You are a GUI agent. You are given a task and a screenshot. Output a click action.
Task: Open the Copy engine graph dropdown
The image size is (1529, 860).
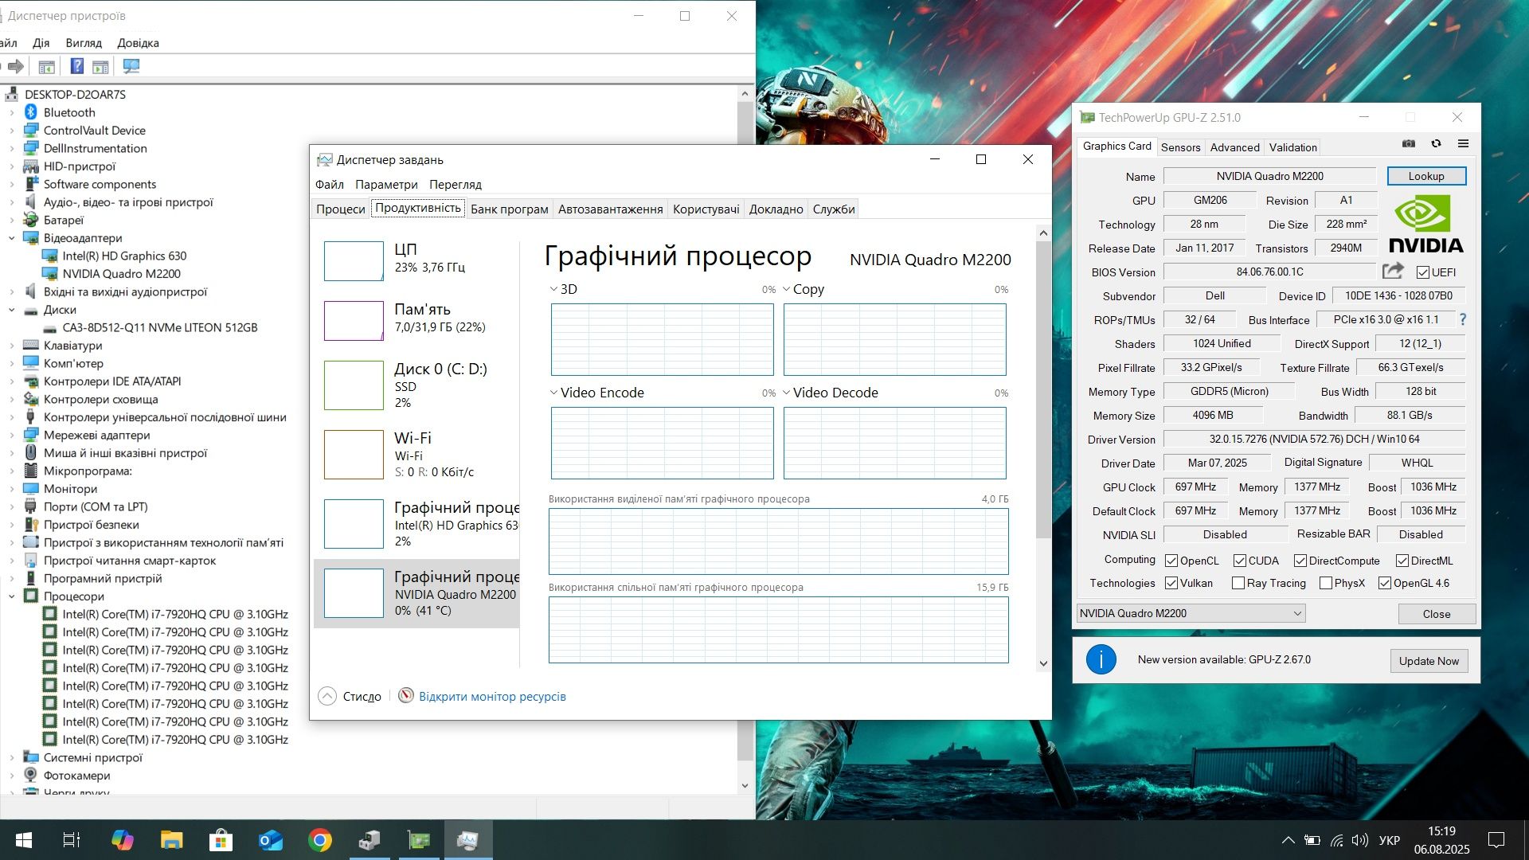pyautogui.click(x=787, y=289)
